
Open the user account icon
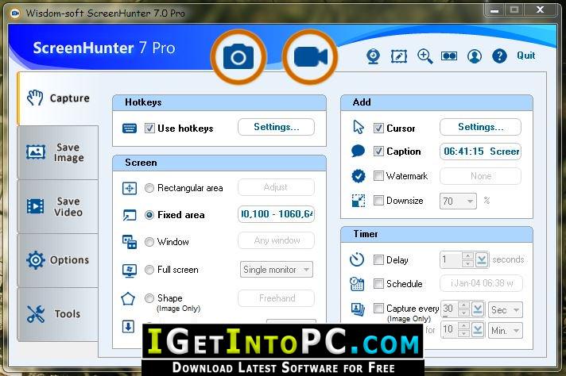475,56
